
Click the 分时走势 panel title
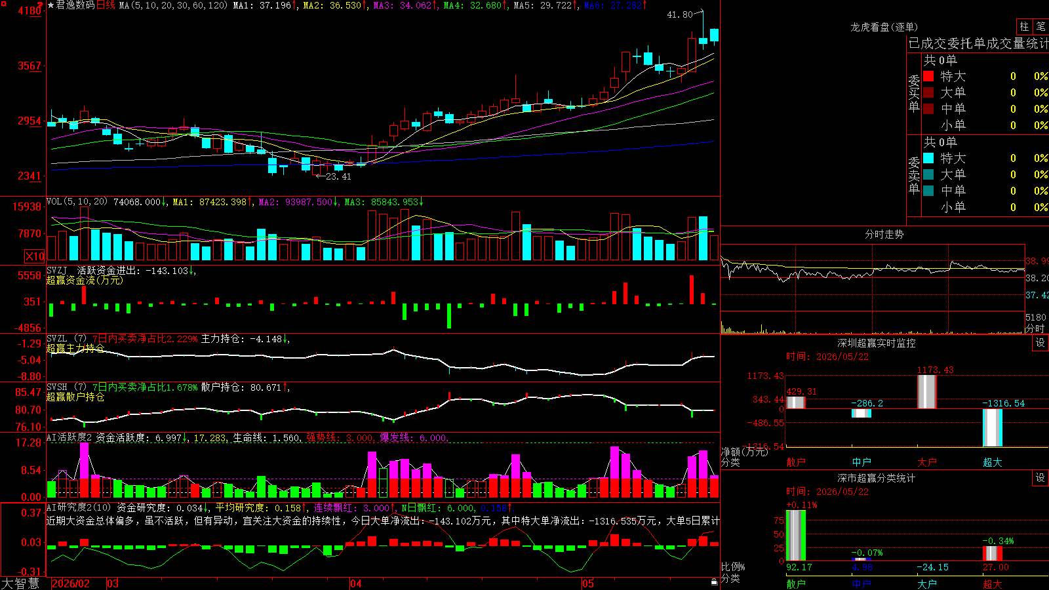(x=884, y=234)
